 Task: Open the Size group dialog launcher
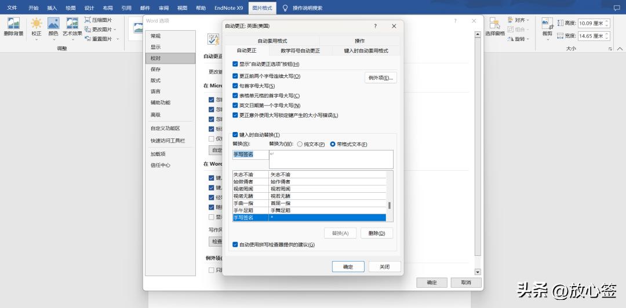tap(610, 49)
